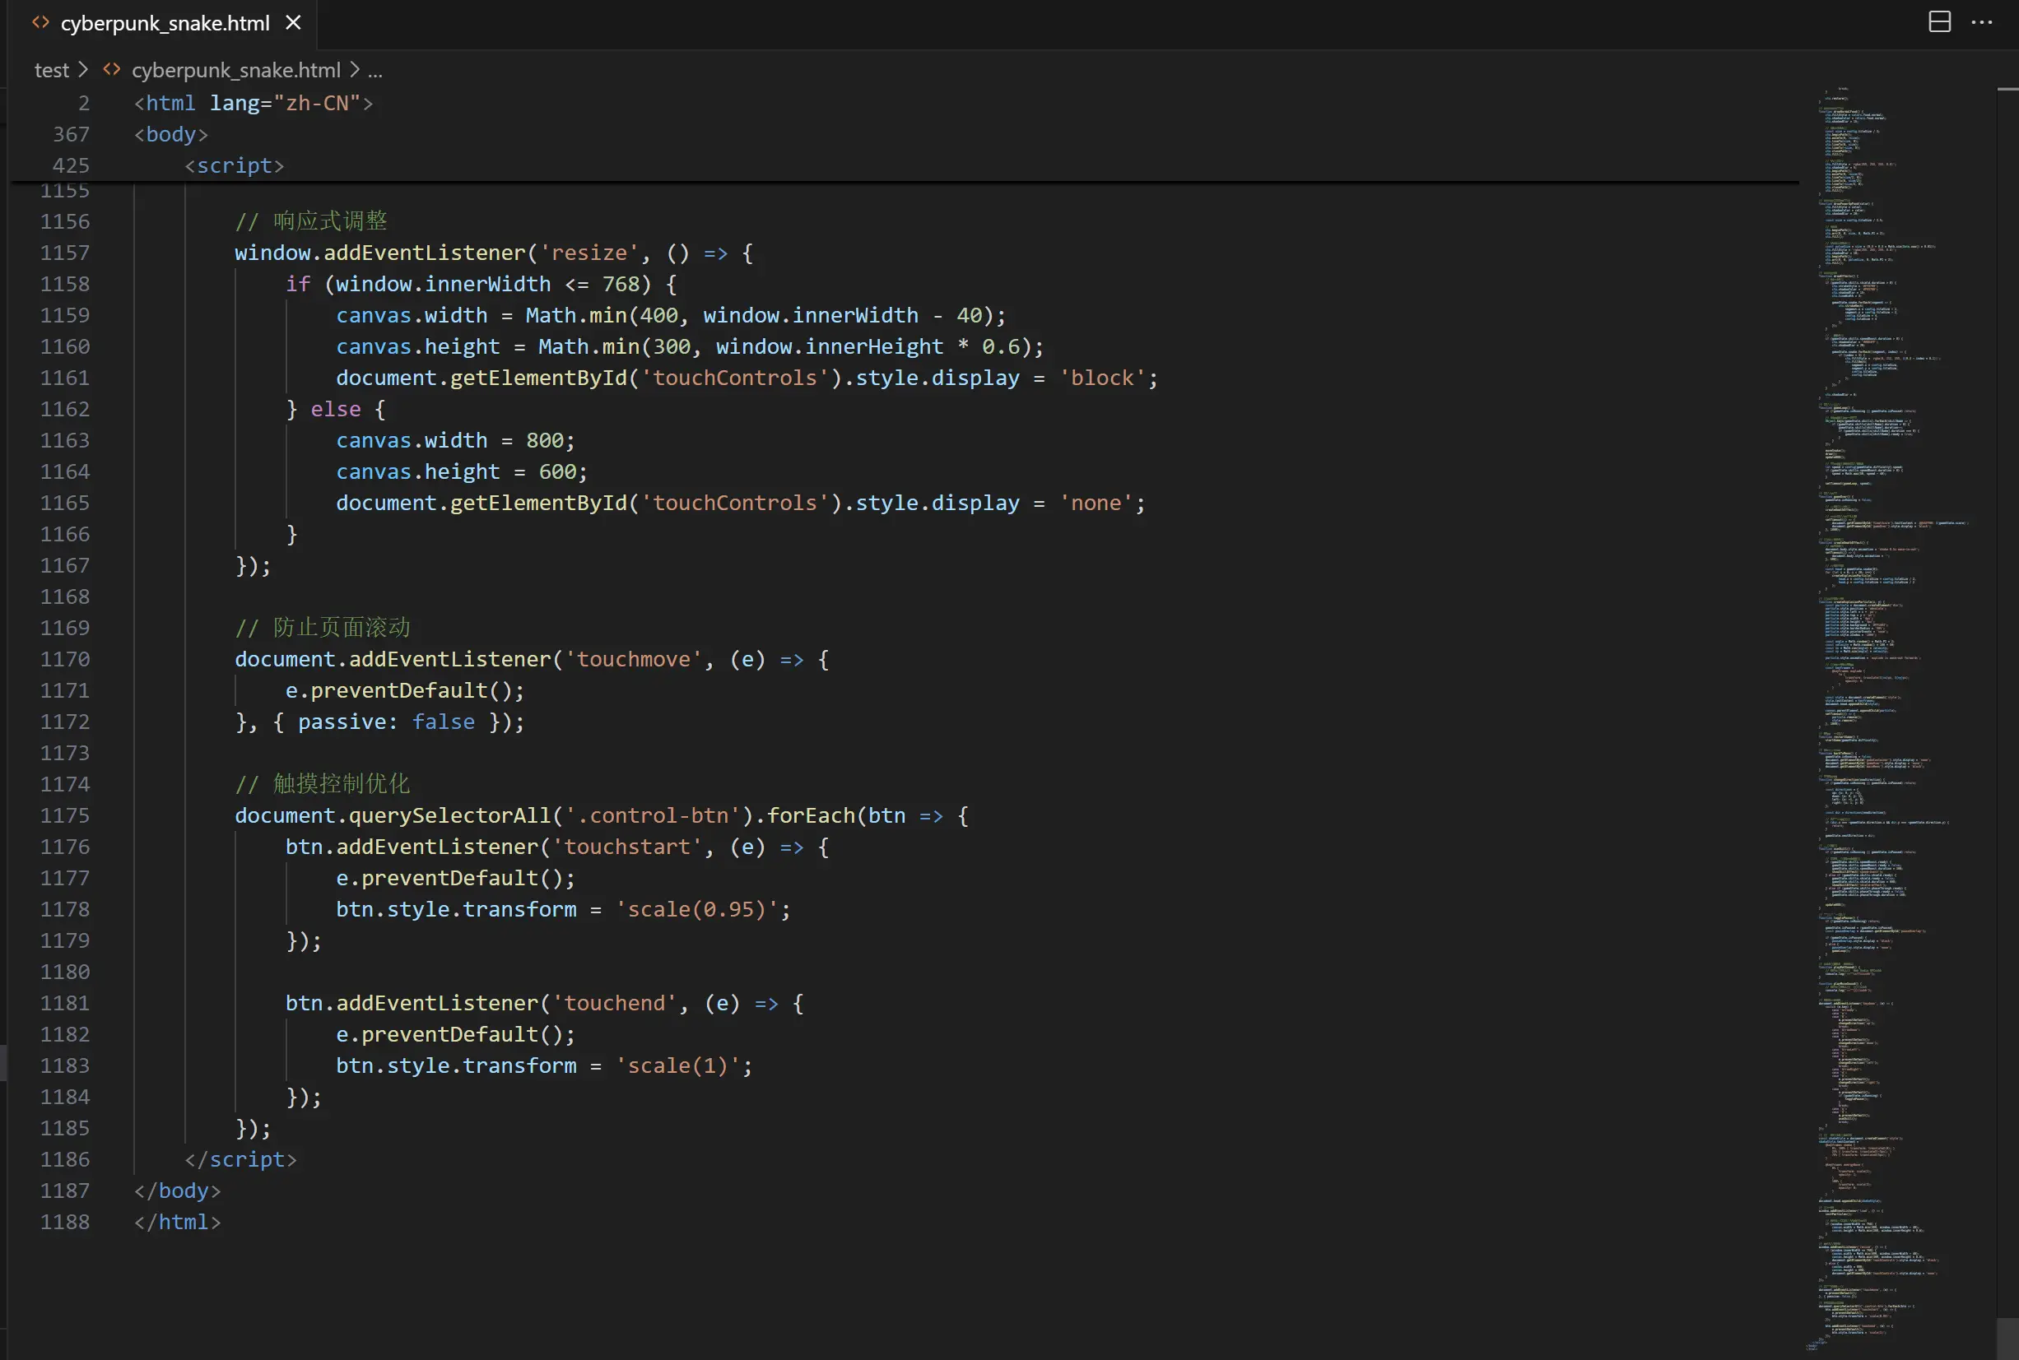Click the closing </html> tag
This screenshot has width=2019, height=1360.
177,1222
